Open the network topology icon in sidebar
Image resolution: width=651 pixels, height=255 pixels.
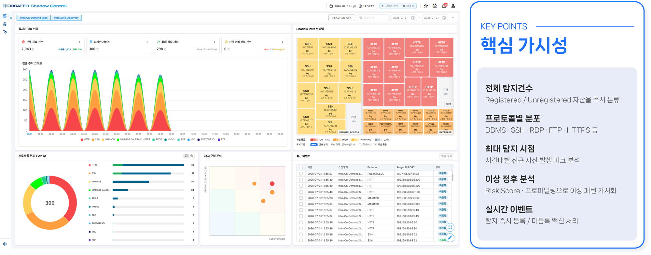pyautogui.click(x=5, y=24)
